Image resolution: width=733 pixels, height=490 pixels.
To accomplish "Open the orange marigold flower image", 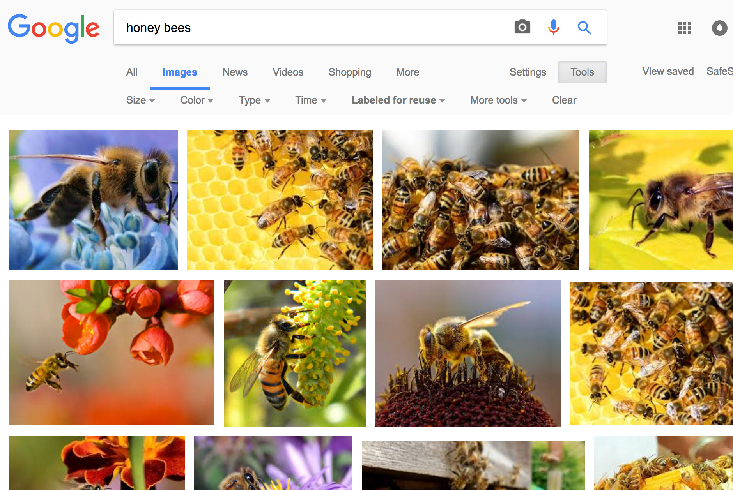I will pyautogui.click(x=97, y=463).
